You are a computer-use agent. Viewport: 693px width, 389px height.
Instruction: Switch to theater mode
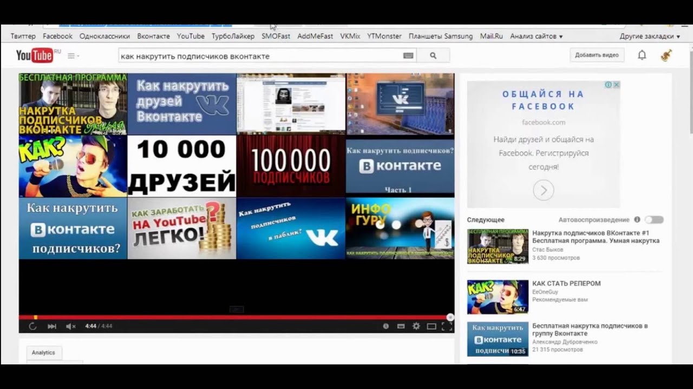[432, 326]
